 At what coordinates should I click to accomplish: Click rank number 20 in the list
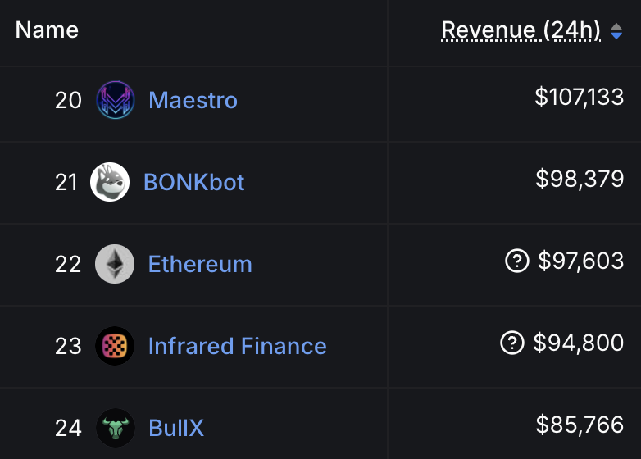tap(68, 100)
